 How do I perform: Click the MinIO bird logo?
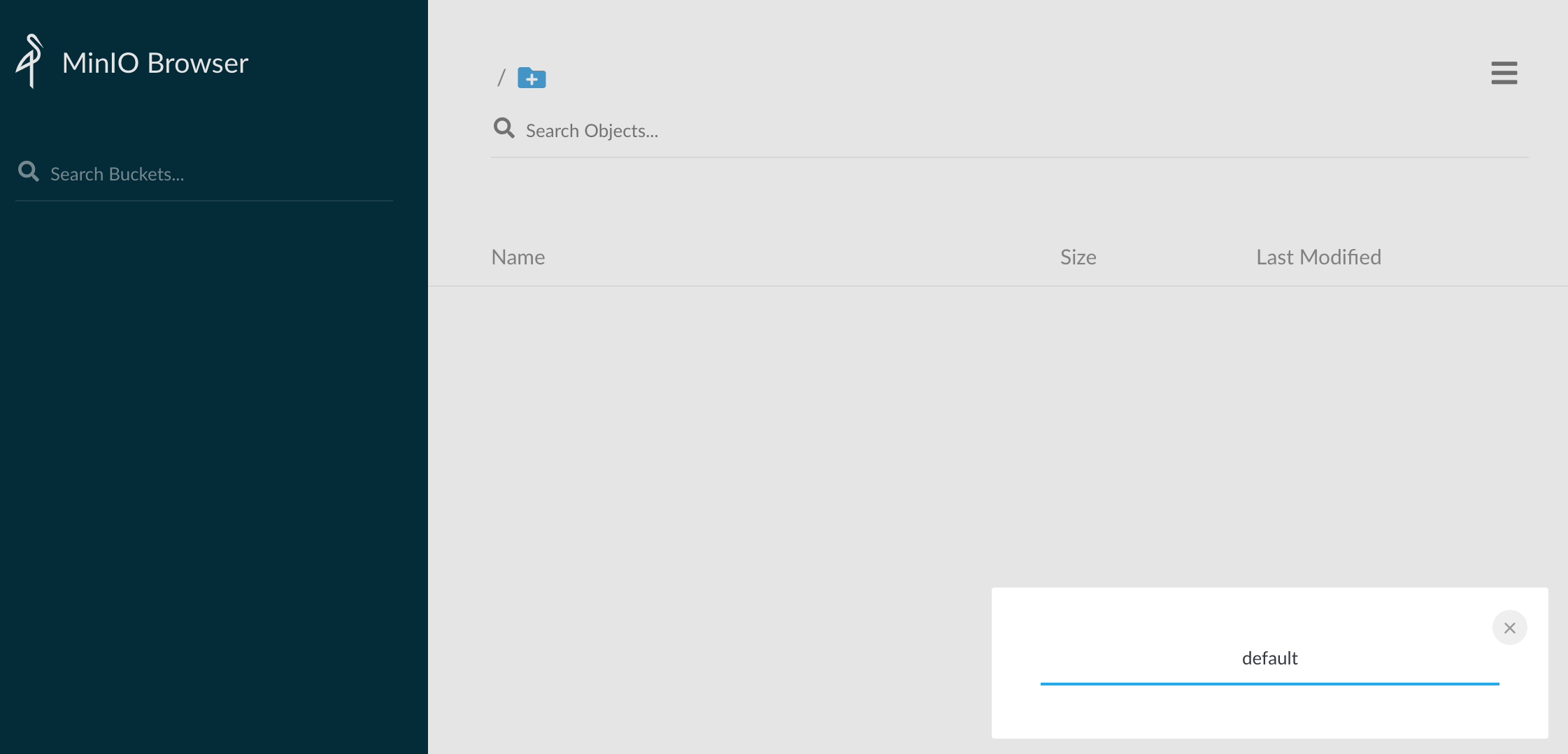[29, 62]
